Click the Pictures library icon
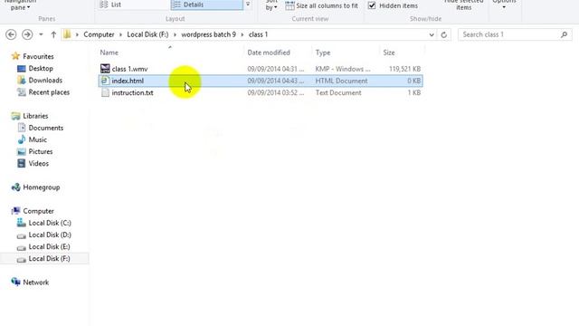 tap(22, 151)
